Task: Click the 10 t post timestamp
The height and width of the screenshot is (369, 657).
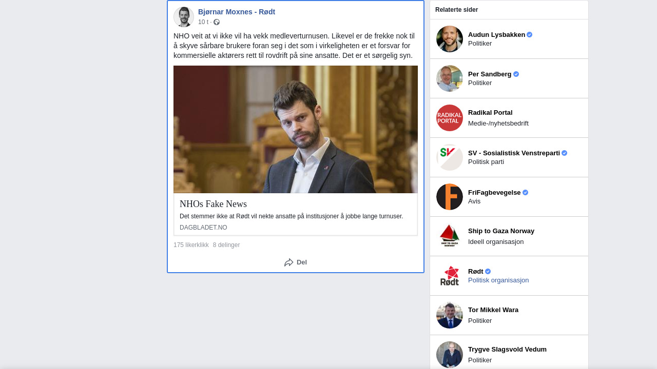Action: [203, 22]
